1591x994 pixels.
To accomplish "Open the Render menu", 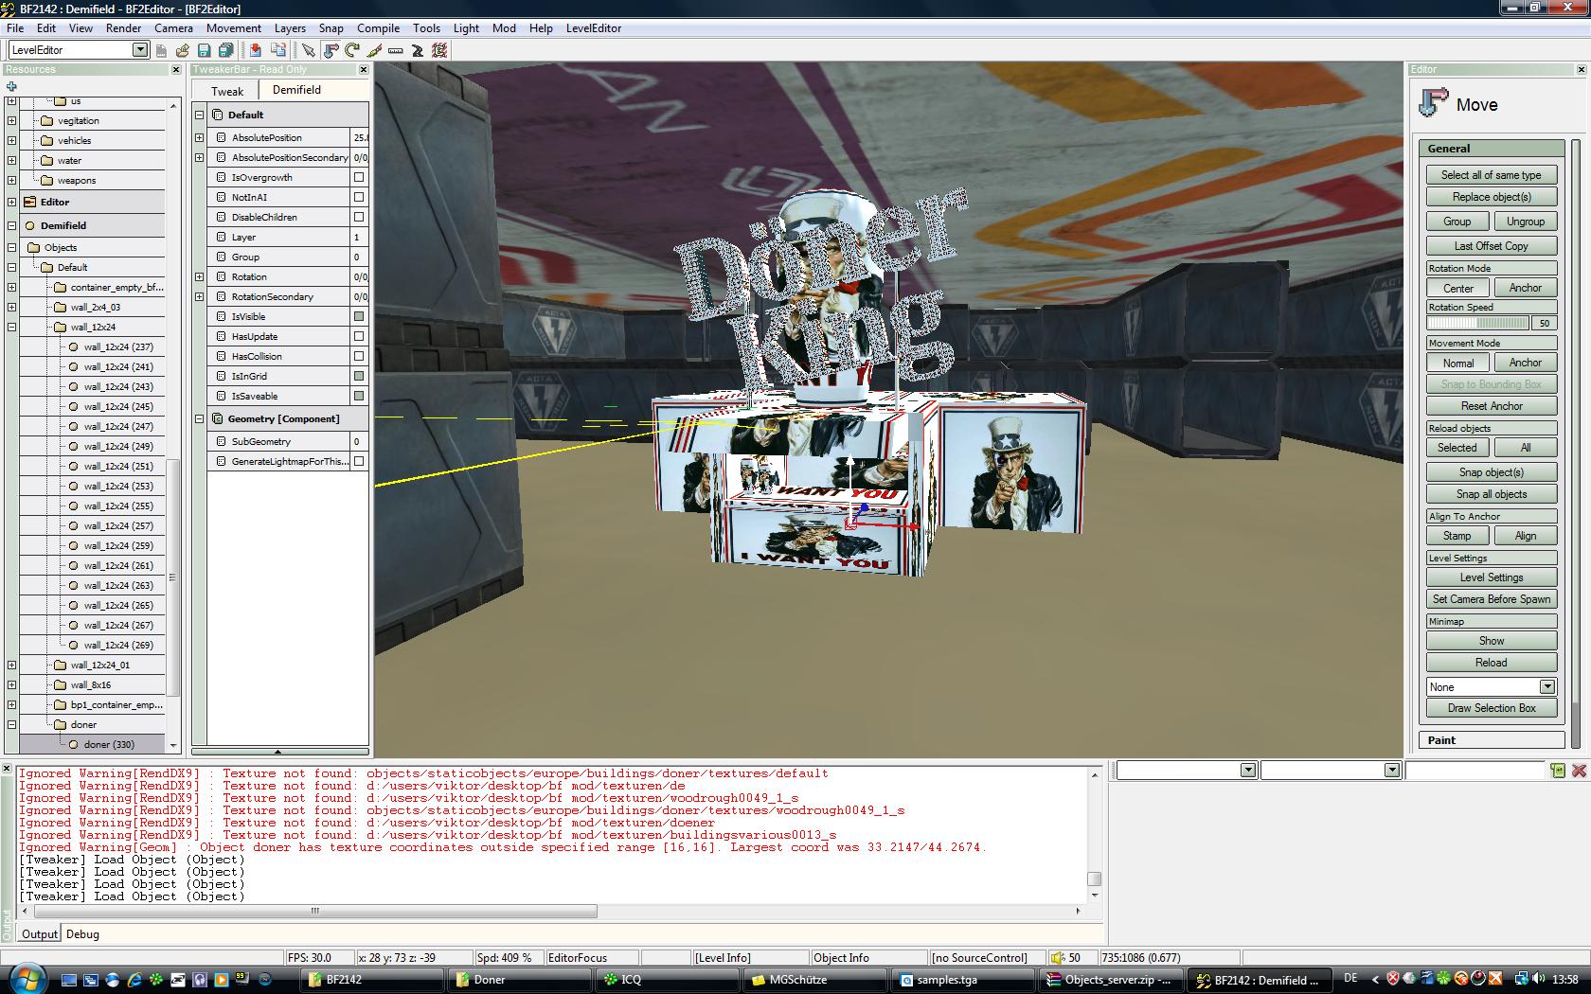I will pyautogui.click(x=124, y=27).
